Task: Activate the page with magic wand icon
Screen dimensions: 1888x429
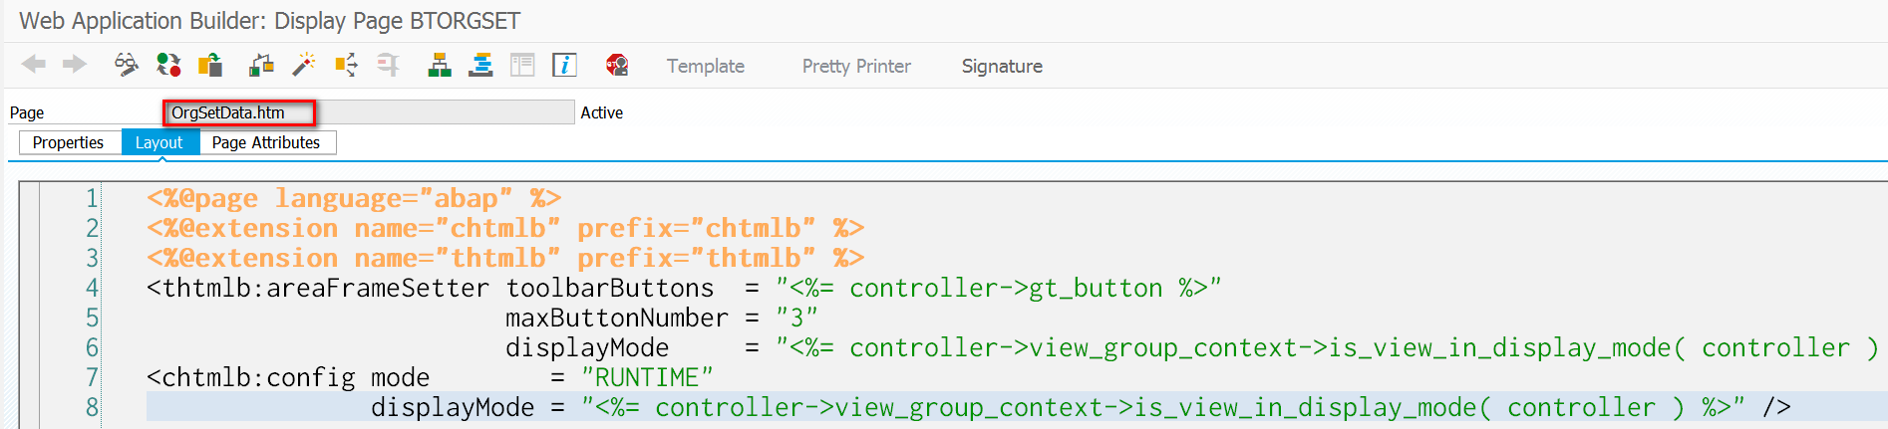Action: tap(303, 65)
